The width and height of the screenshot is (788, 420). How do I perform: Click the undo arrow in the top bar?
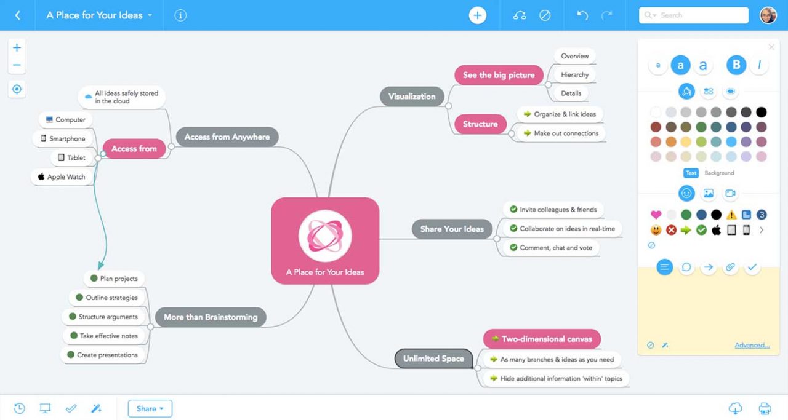[x=582, y=15]
